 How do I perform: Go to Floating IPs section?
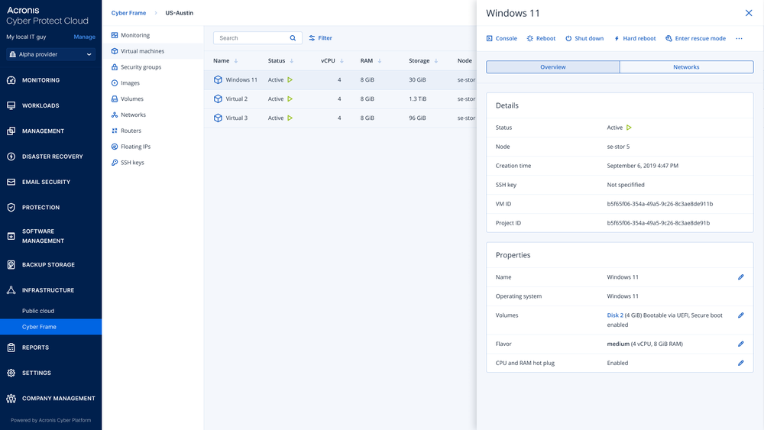pyautogui.click(x=135, y=147)
